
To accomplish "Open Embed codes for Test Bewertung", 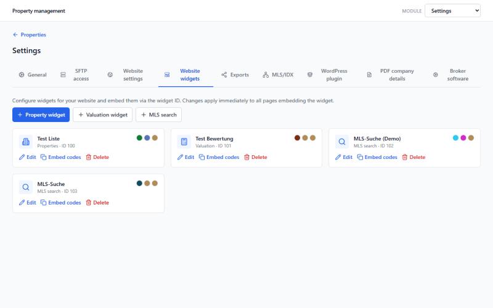I will (219, 157).
